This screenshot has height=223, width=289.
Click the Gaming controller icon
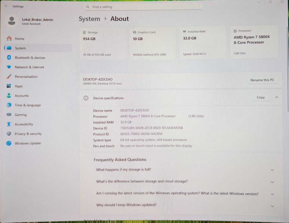[9, 115]
